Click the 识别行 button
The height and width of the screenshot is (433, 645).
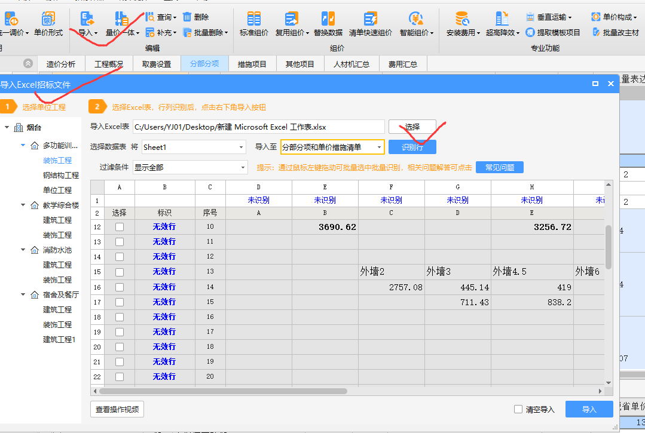412,147
